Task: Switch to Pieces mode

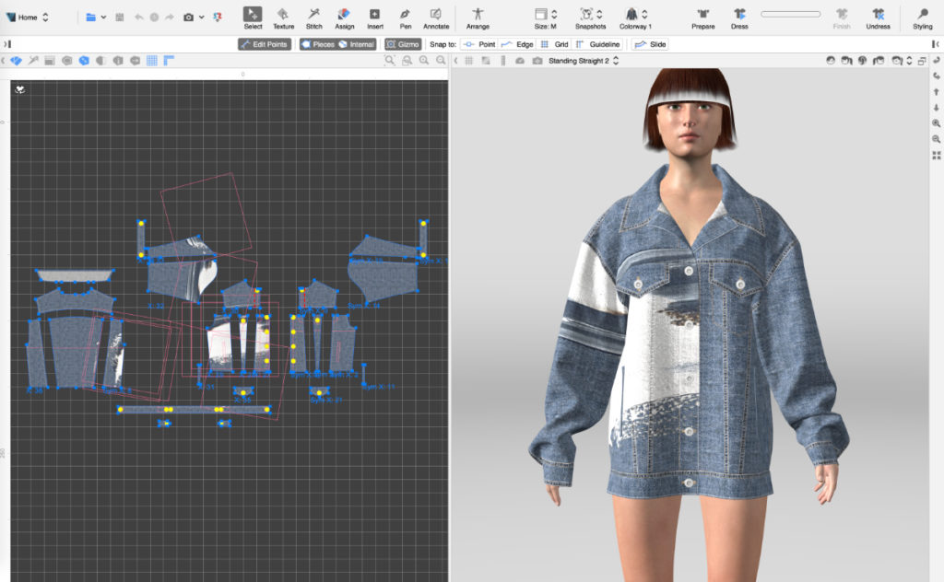Action: point(317,44)
